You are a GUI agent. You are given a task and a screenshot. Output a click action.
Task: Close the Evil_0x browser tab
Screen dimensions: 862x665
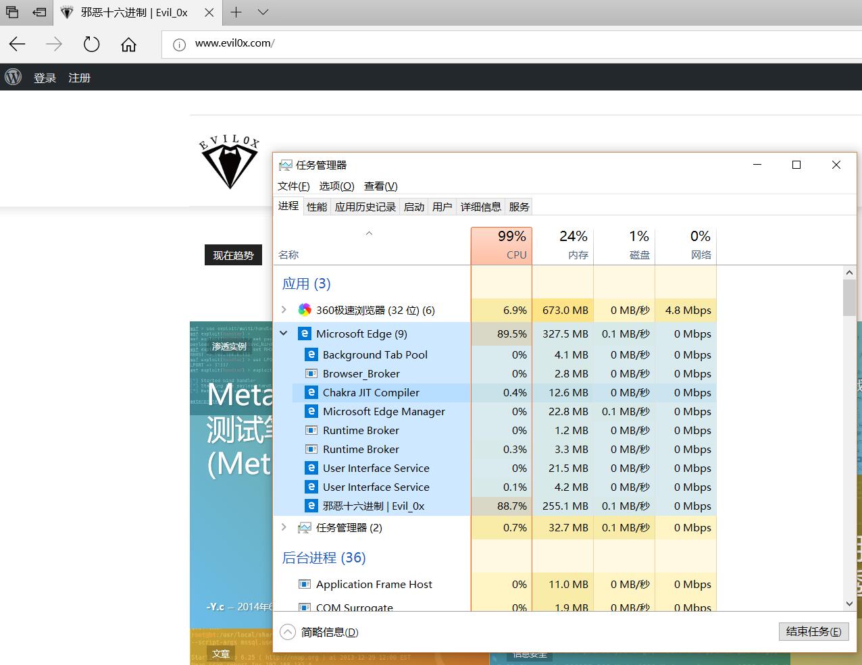209,12
